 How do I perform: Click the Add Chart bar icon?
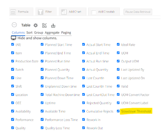(x=64, y=12)
